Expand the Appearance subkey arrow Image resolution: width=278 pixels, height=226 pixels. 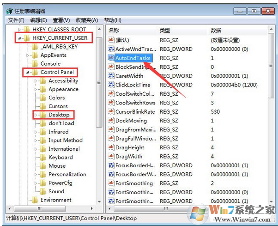(36, 89)
